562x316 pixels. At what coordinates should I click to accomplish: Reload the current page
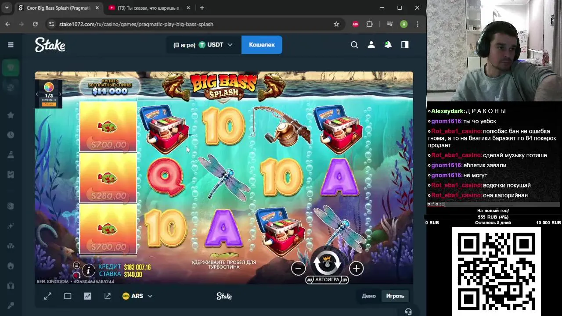coord(35,24)
